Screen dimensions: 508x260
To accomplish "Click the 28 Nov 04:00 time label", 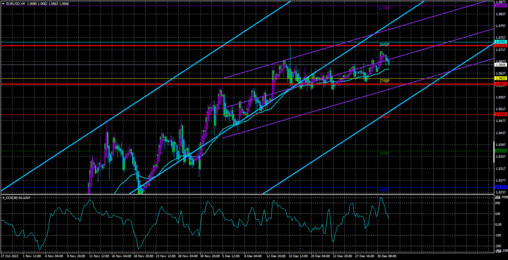I will [x=187, y=257].
